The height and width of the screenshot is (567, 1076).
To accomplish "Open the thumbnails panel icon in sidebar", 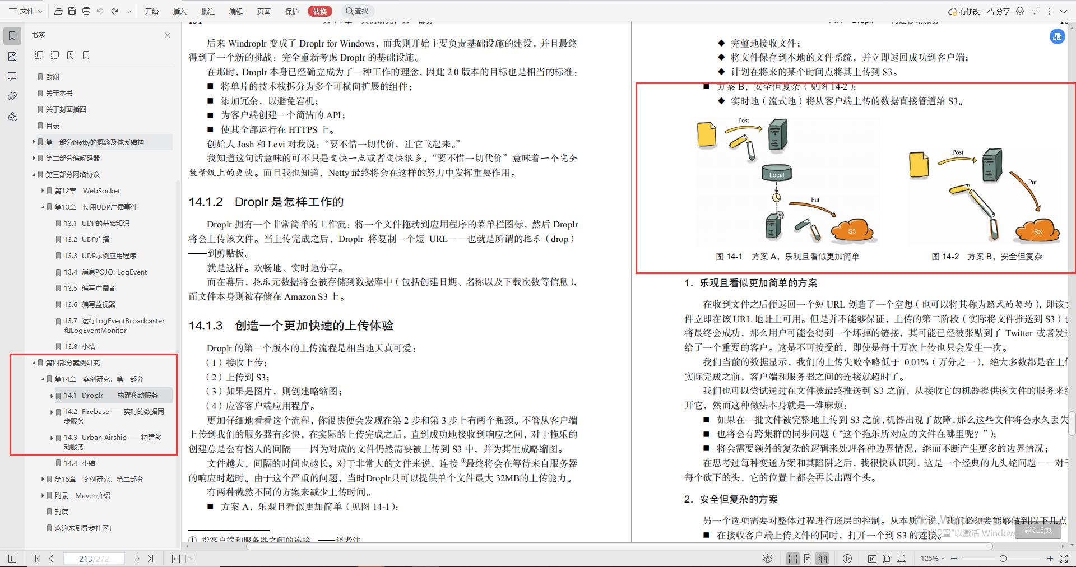I will [12, 57].
